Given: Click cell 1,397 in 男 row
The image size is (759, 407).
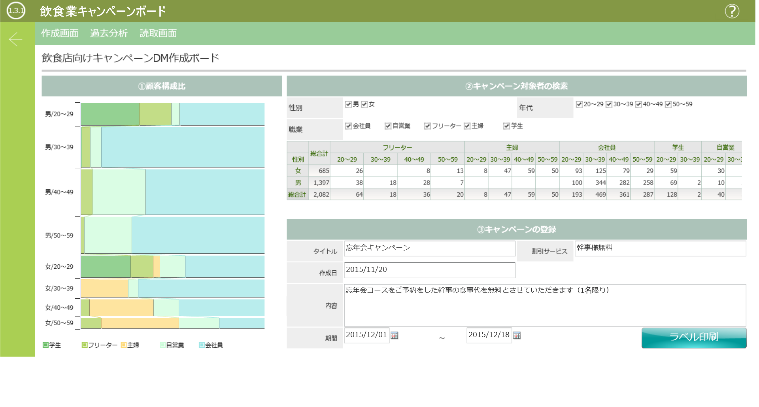Looking at the screenshot, I should pyautogui.click(x=319, y=183).
